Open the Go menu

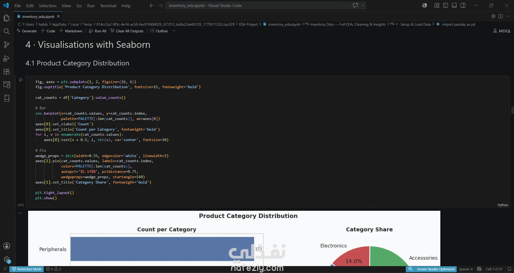click(x=79, y=6)
